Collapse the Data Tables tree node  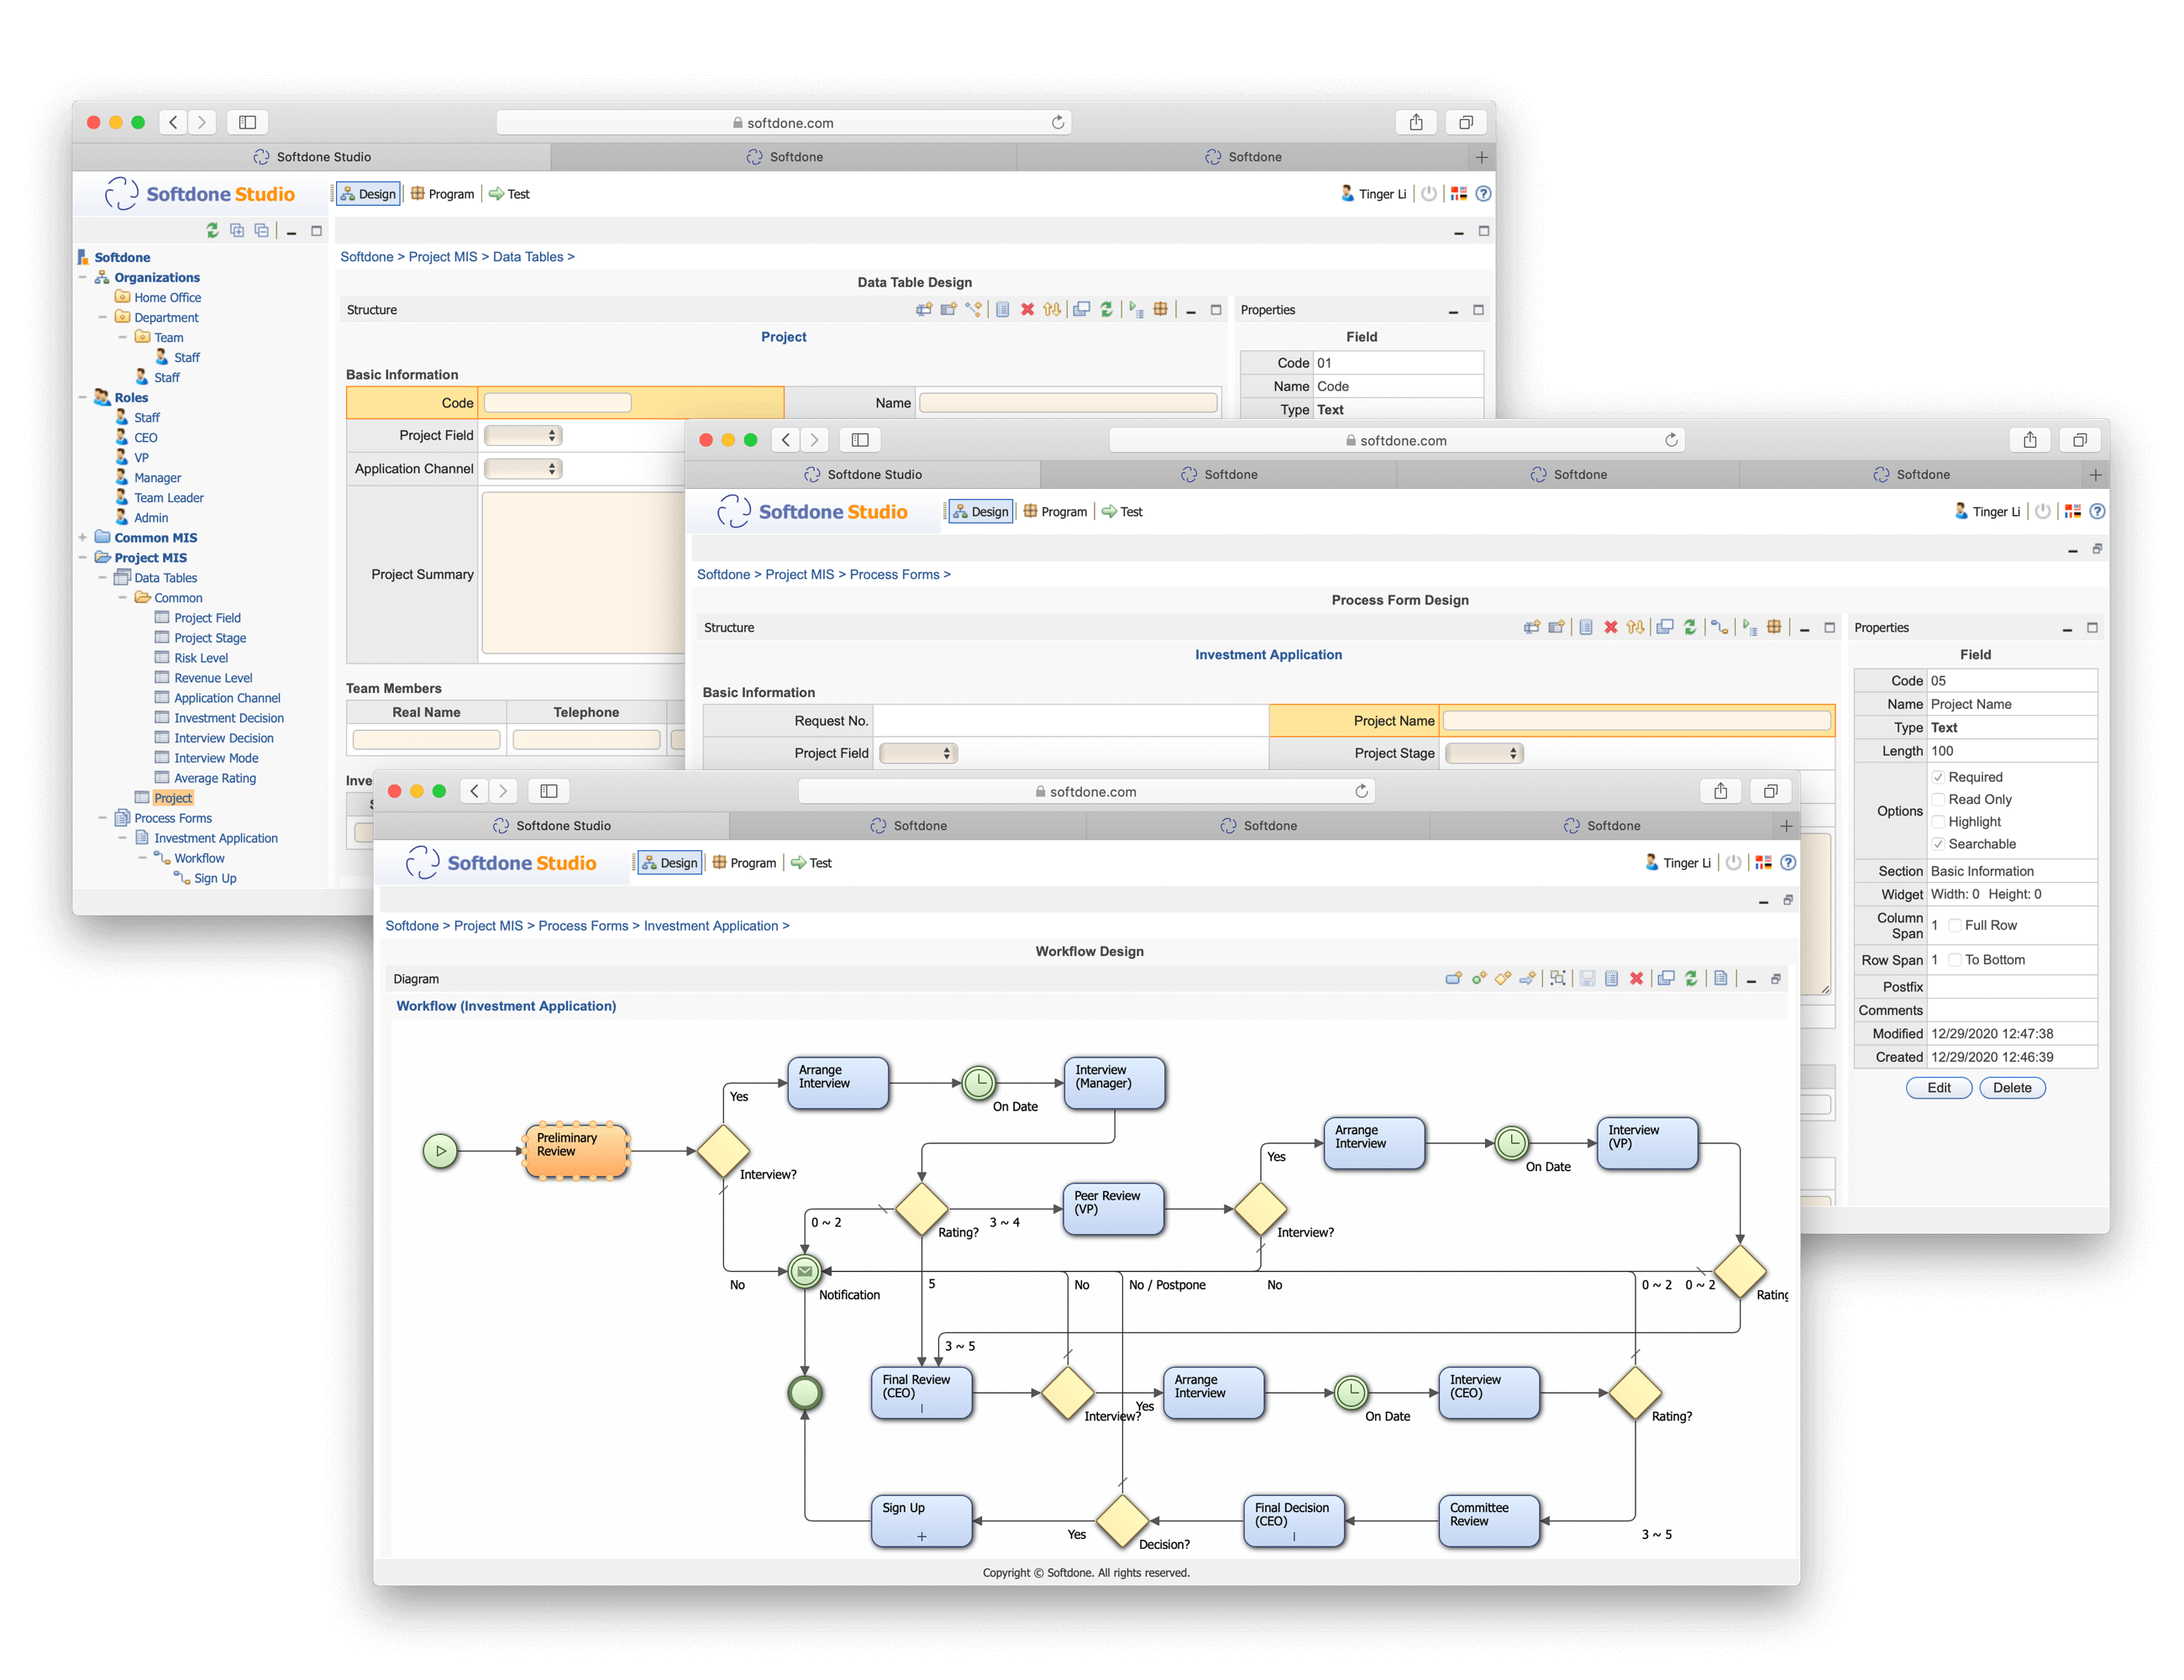click(x=103, y=578)
